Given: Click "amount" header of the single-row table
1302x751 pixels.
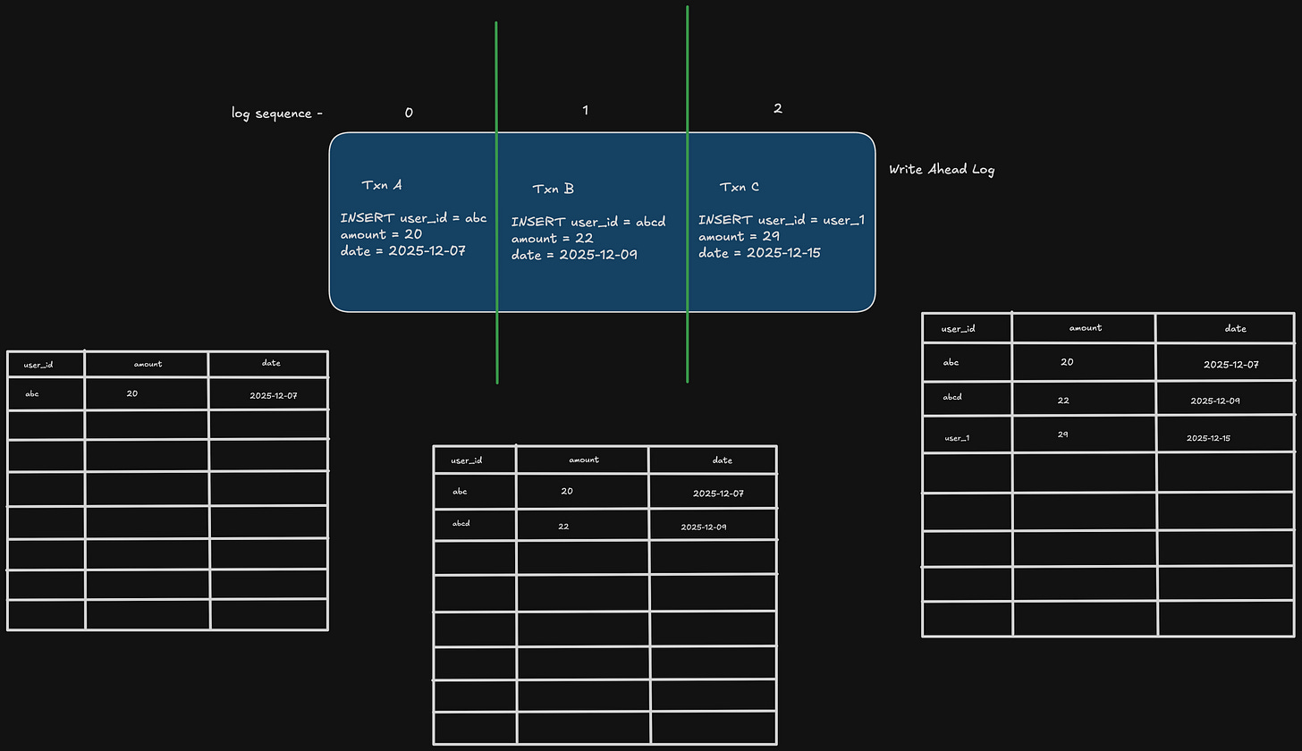Looking at the screenshot, I should tap(148, 364).
